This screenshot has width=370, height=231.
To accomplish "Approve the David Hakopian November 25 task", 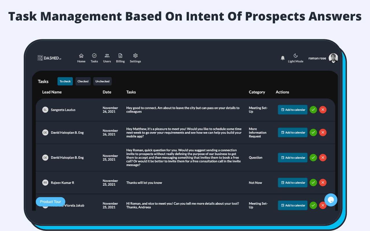I will click(x=313, y=158).
